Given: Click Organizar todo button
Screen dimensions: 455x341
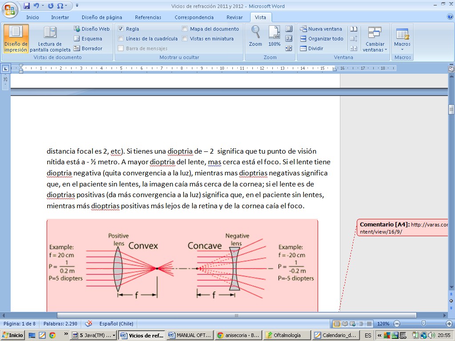Looking at the screenshot, I should (x=322, y=39).
